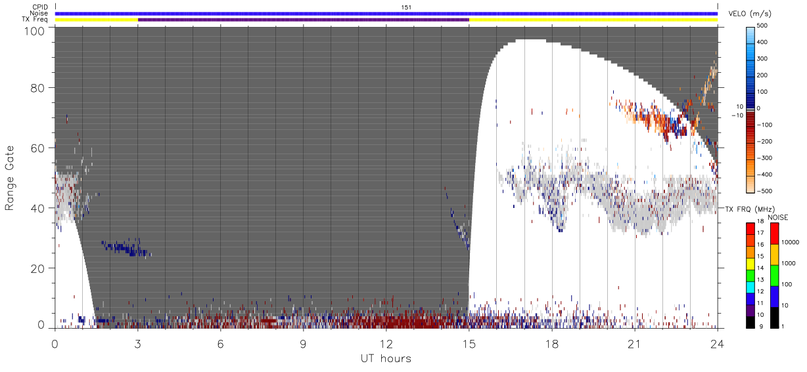The image size is (807, 372).
Task: Click the red top swatch of NOISE legend
Action: pos(774,234)
